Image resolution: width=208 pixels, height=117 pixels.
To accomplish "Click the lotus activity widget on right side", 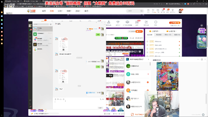I will click(x=201, y=42).
